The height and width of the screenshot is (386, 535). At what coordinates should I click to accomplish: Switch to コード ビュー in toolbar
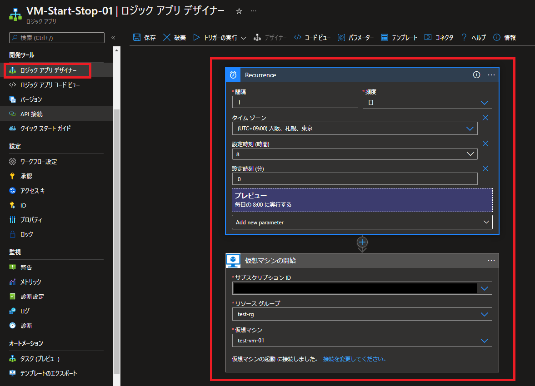click(x=312, y=38)
